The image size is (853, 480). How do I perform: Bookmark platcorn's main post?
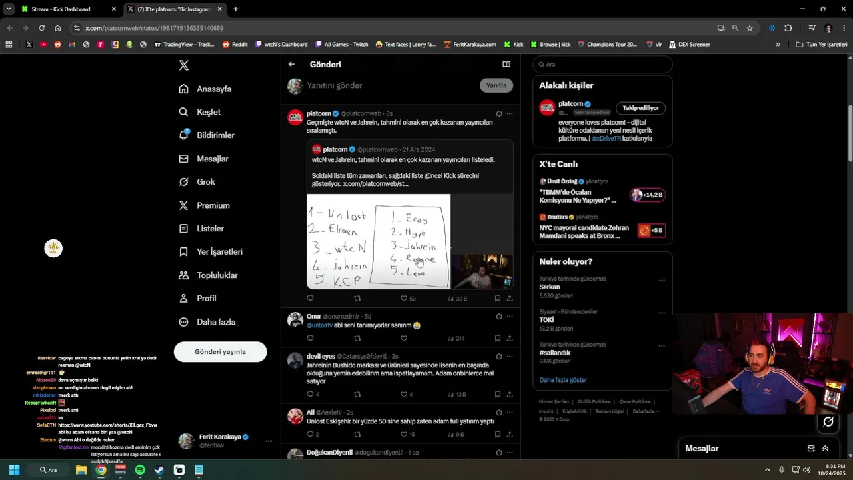coord(498,299)
